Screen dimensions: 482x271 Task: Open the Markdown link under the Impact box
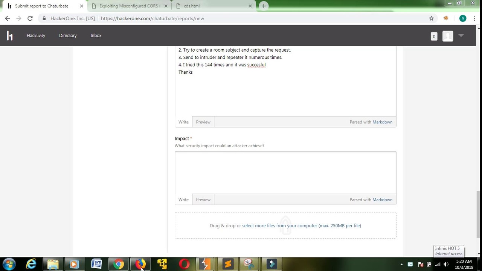(382, 199)
